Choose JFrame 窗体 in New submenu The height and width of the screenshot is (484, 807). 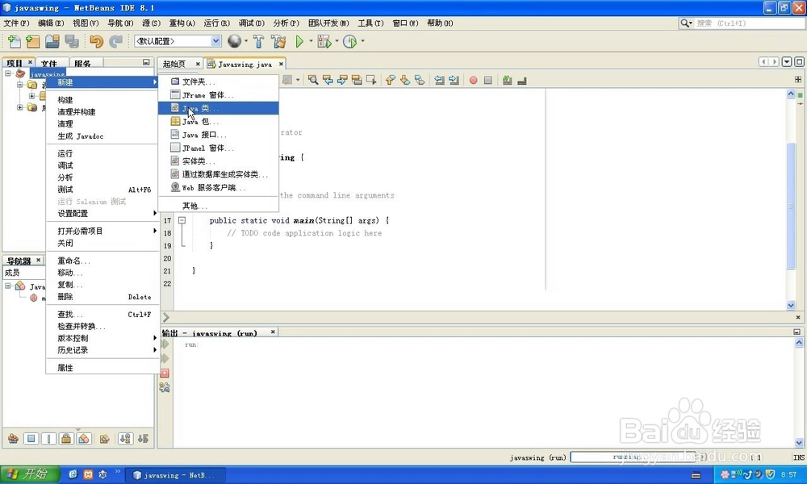tap(218, 95)
